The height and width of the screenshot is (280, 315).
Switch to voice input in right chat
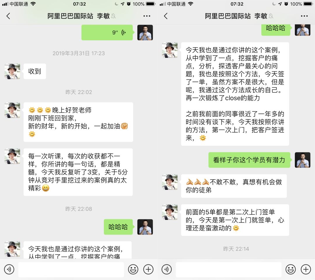[x=167, y=269]
